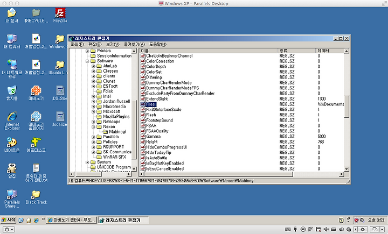
Task: Select the 내 문서 desktop icon
Action: [12, 15]
